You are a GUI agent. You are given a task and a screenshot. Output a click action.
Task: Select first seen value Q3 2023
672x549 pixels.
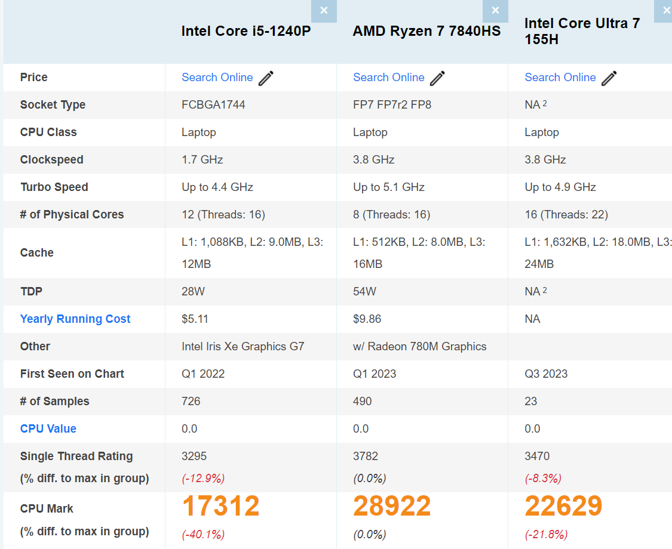point(546,374)
